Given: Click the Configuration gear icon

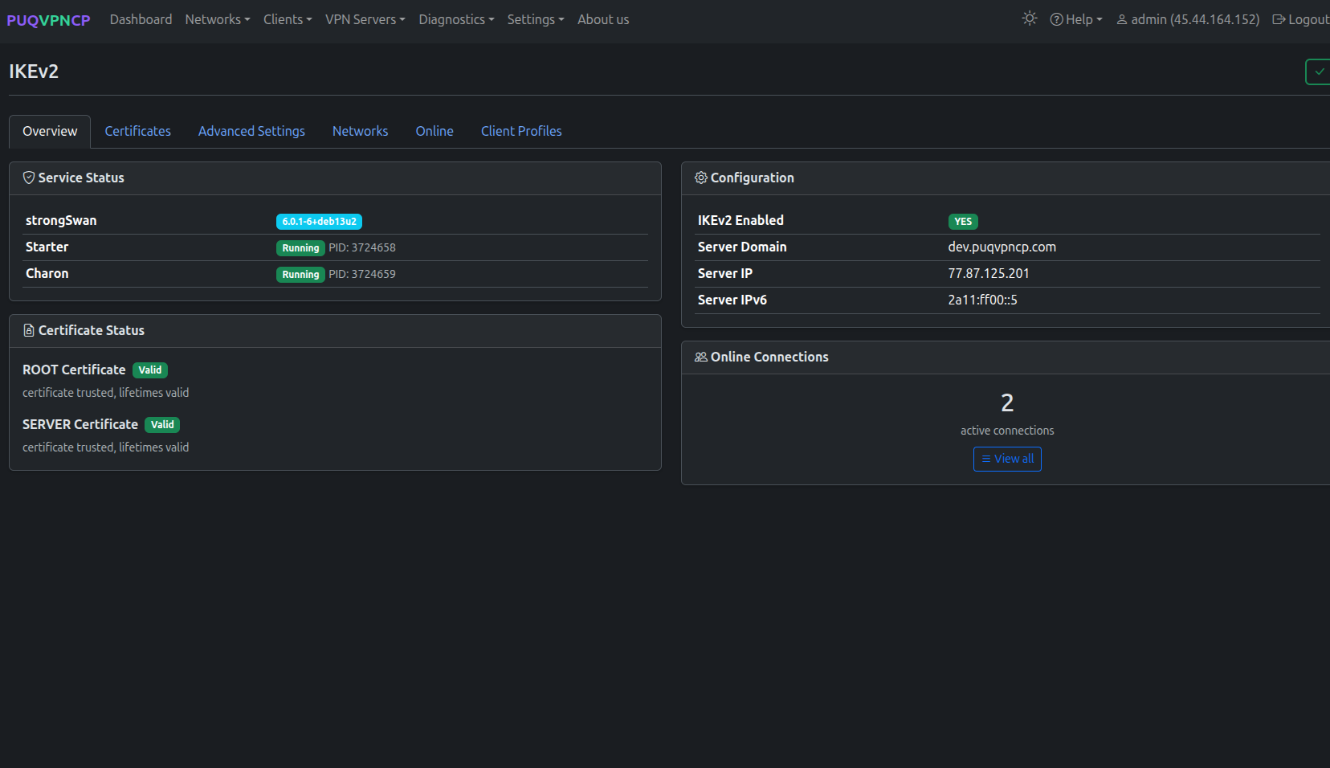Looking at the screenshot, I should coord(701,178).
